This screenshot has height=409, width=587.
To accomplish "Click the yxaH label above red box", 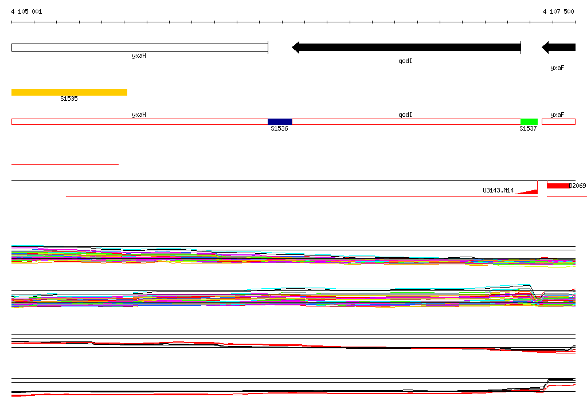I will [139, 115].
